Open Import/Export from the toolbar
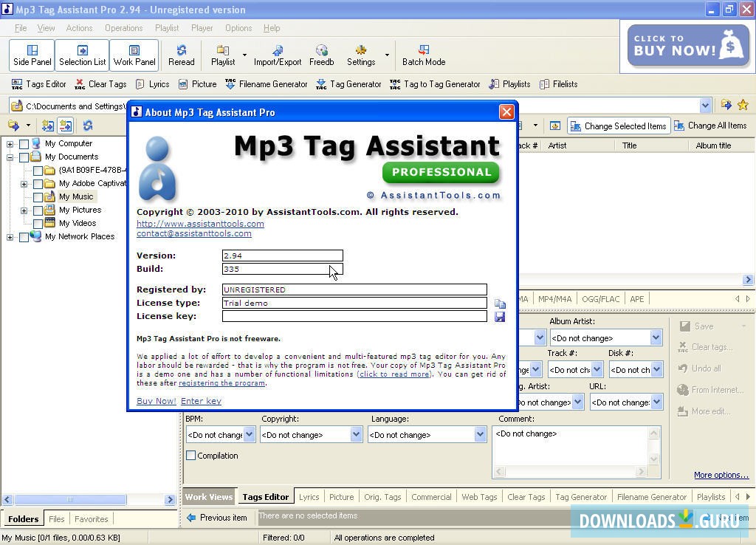 [277, 54]
